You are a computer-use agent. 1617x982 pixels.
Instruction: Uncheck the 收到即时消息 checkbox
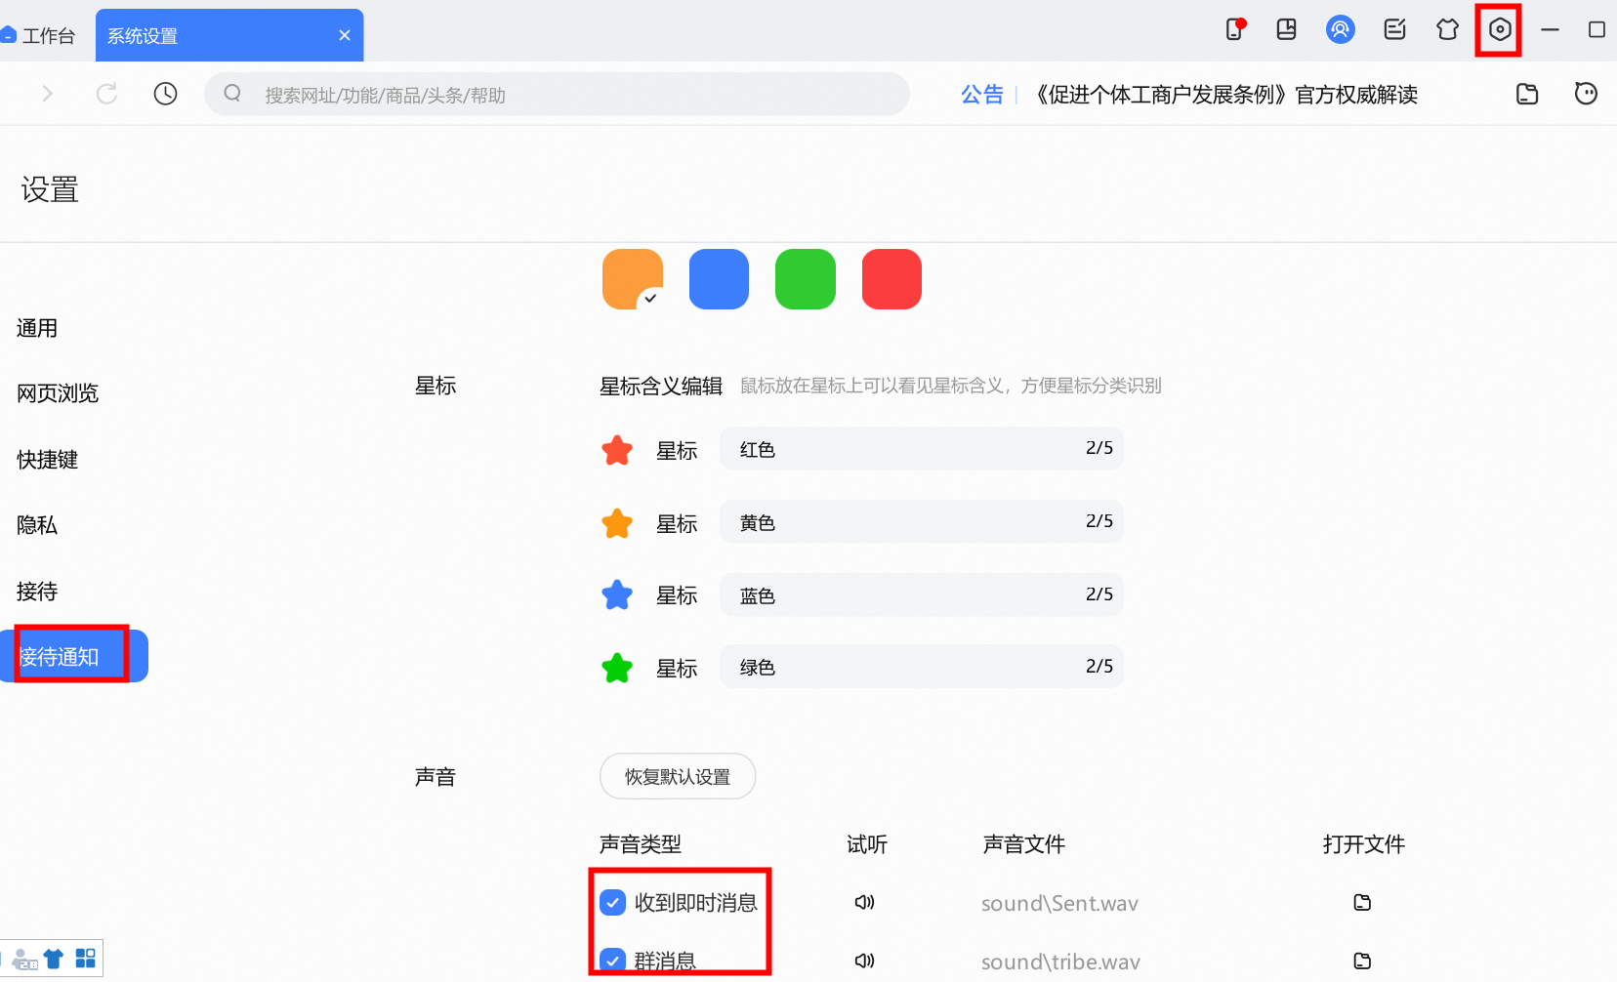click(x=612, y=902)
